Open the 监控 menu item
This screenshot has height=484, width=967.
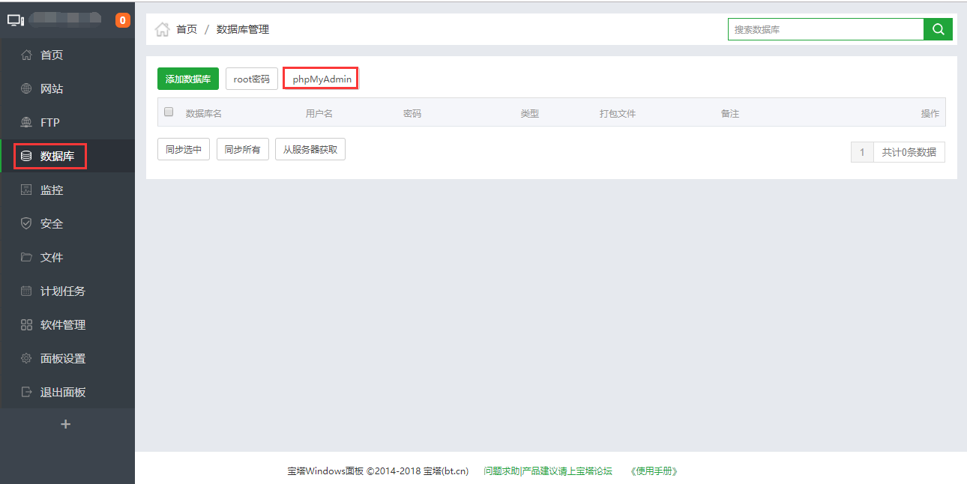[52, 190]
